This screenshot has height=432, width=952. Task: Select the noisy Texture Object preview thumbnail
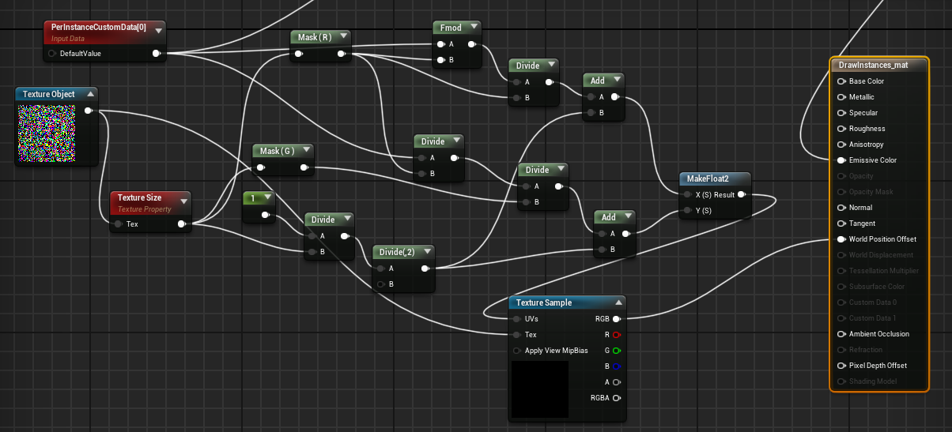[45, 132]
